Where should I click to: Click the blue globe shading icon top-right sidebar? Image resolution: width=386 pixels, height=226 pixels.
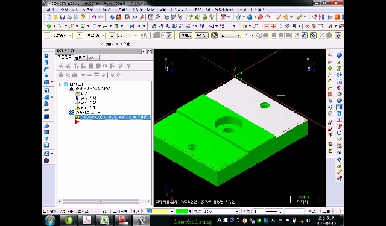[x=340, y=55]
